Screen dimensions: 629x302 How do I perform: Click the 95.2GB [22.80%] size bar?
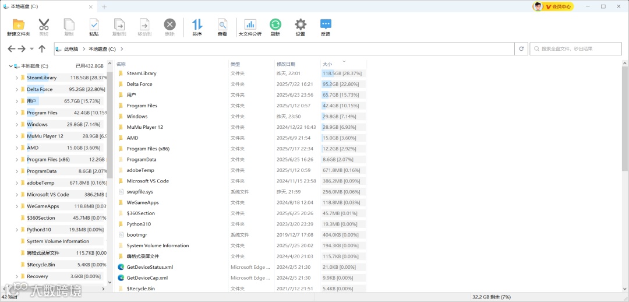click(344, 85)
